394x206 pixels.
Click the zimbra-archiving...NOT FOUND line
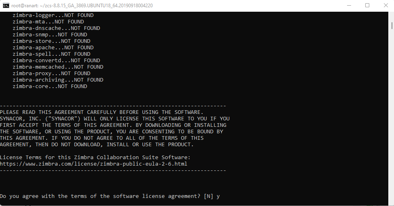(x=58, y=80)
